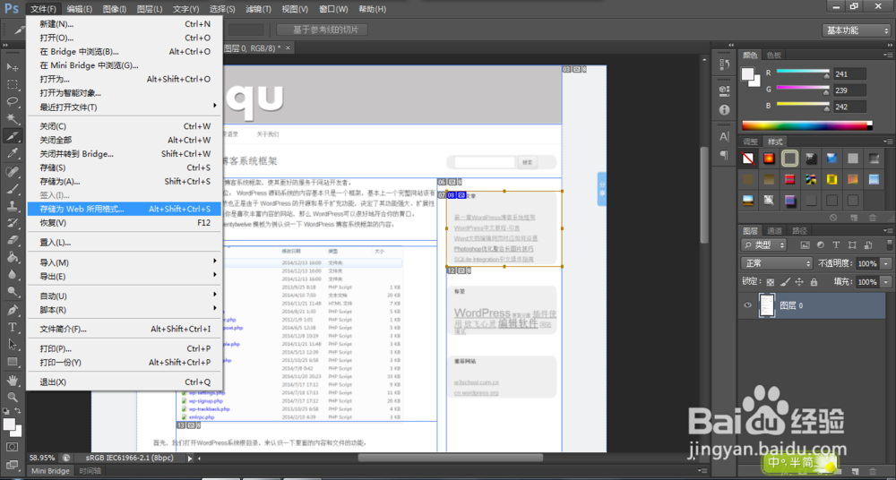Toggle adjustment layer filter
Screen dimensions: 896x480
821,245
